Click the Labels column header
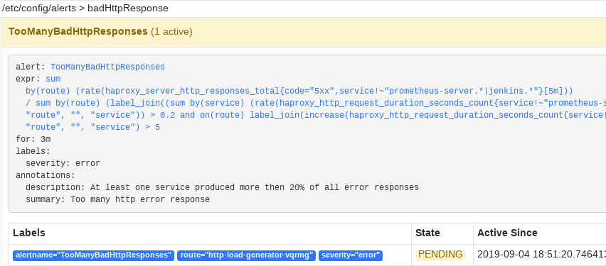 click(x=29, y=233)
